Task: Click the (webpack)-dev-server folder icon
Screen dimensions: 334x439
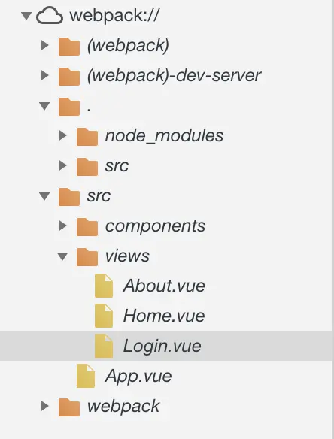Action: [69, 76]
